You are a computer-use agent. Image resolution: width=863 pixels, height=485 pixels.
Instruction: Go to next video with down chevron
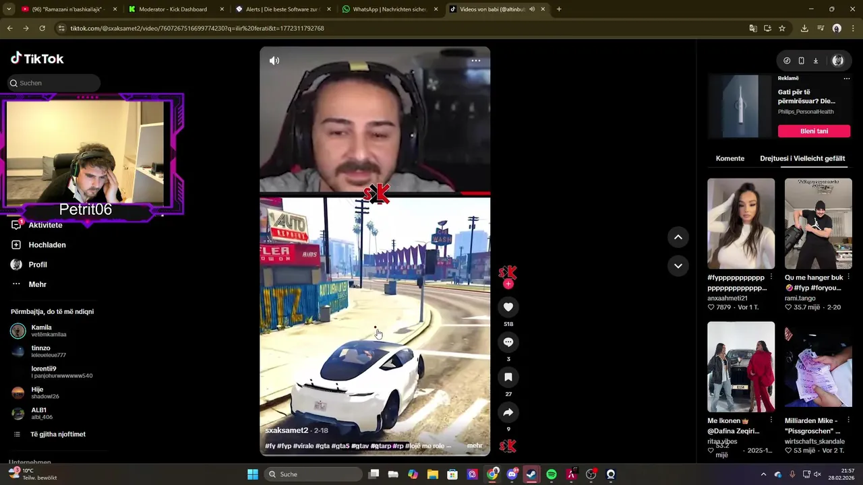(x=678, y=265)
